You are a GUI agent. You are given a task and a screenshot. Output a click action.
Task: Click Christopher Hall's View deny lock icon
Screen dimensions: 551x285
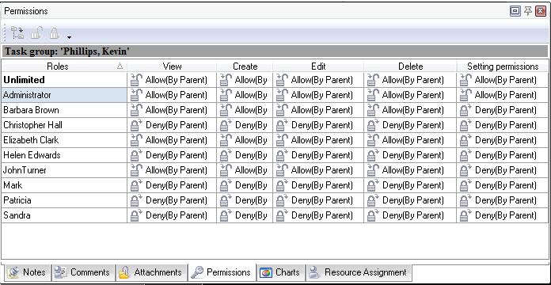(x=136, y=125)
